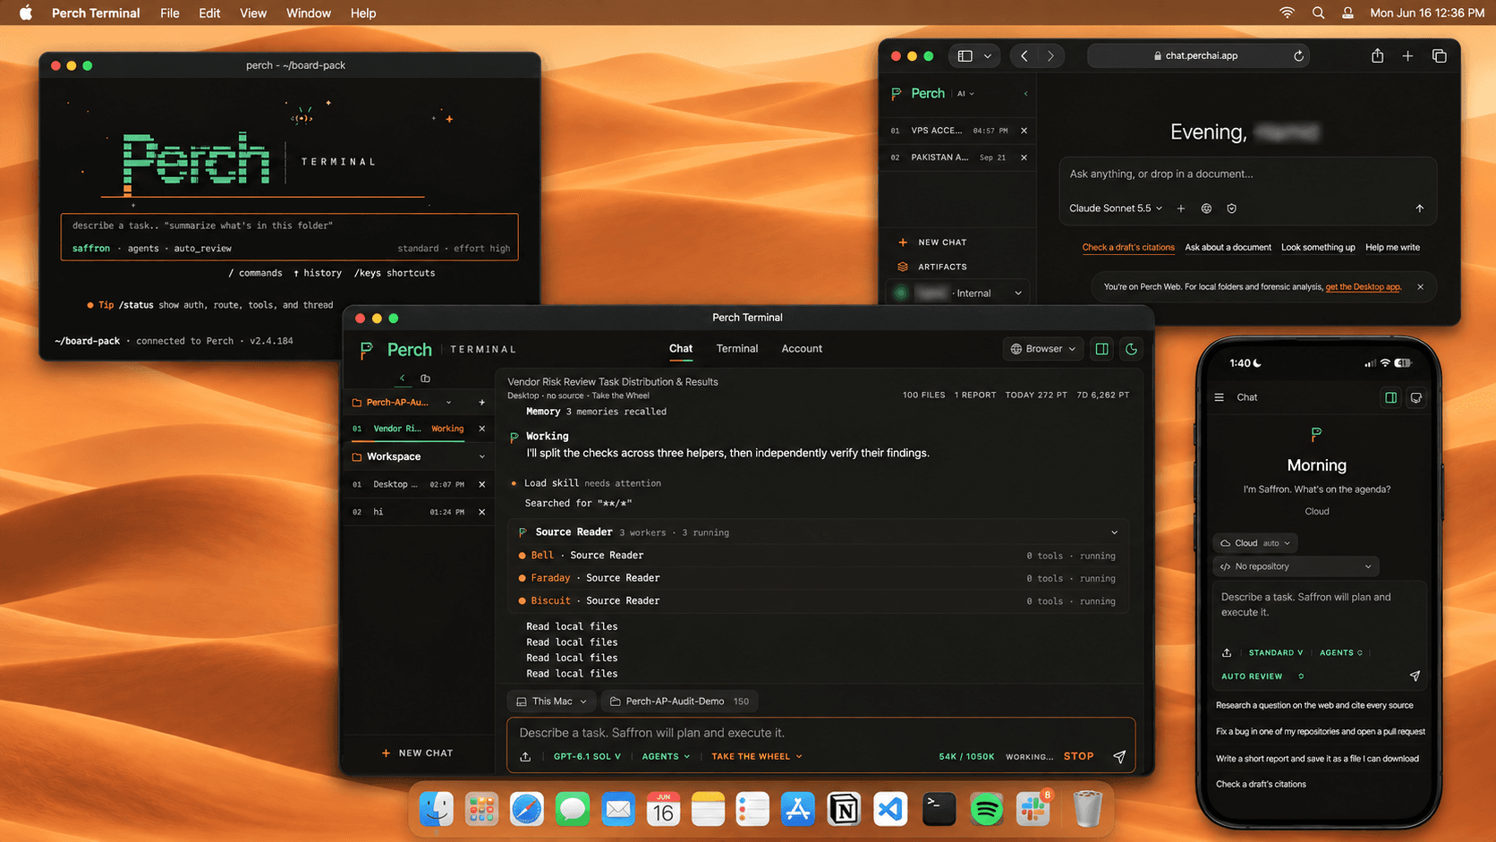
Task: Toggle dark mode moon icon in Perch Terminal
Action: pos(1131,349)
